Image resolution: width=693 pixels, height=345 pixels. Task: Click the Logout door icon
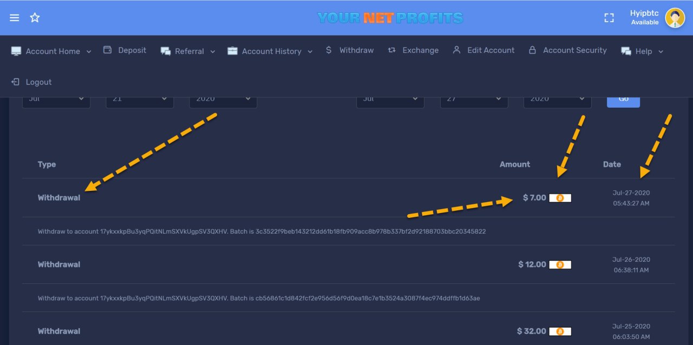[15, 82]
